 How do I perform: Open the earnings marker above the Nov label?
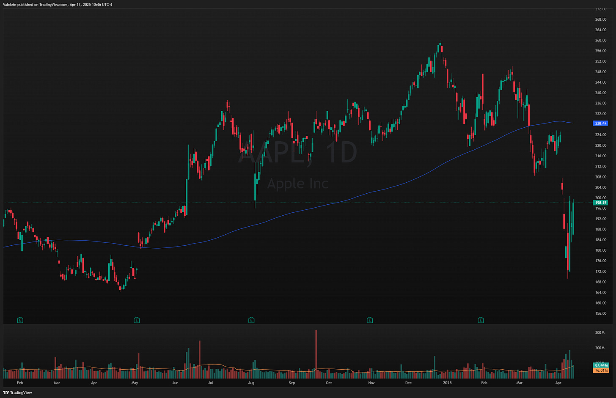pyautogui.click(x=370, y=320)
